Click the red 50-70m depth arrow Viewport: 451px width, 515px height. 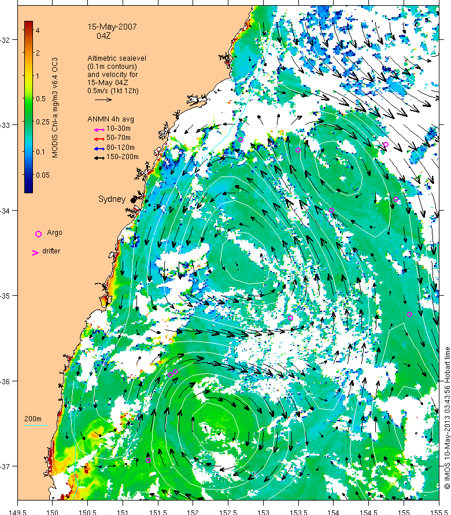click(x=99, y=139)
